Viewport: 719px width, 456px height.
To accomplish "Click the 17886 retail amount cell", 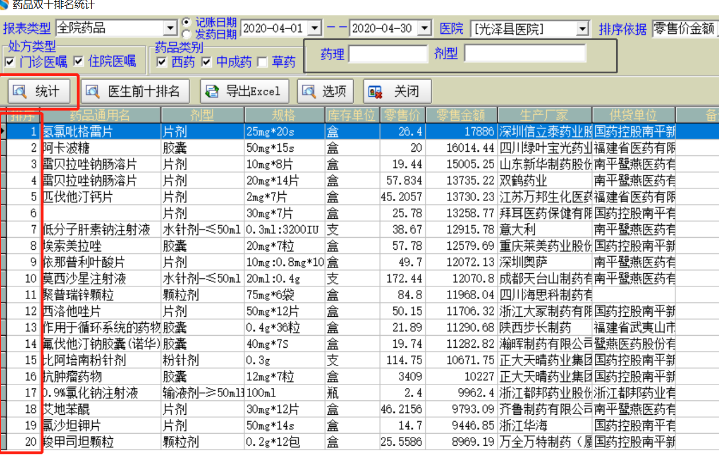I will point(461,131).
